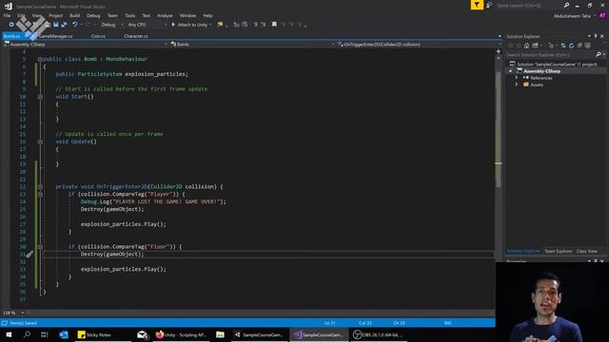Switch to the Coin.cs tab

pyautogui.click(x=98, y=36)
